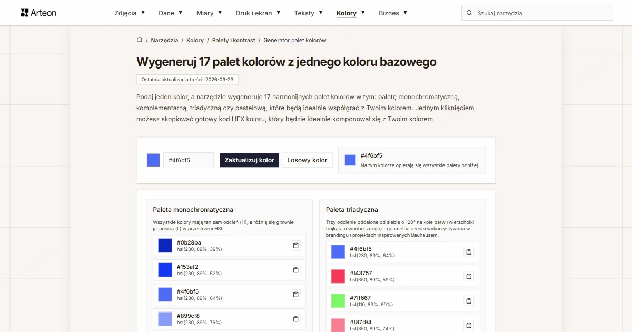This screenshot has height=332, width=632.
Task: Click the home breadcrumb icon
Action: 140,40
